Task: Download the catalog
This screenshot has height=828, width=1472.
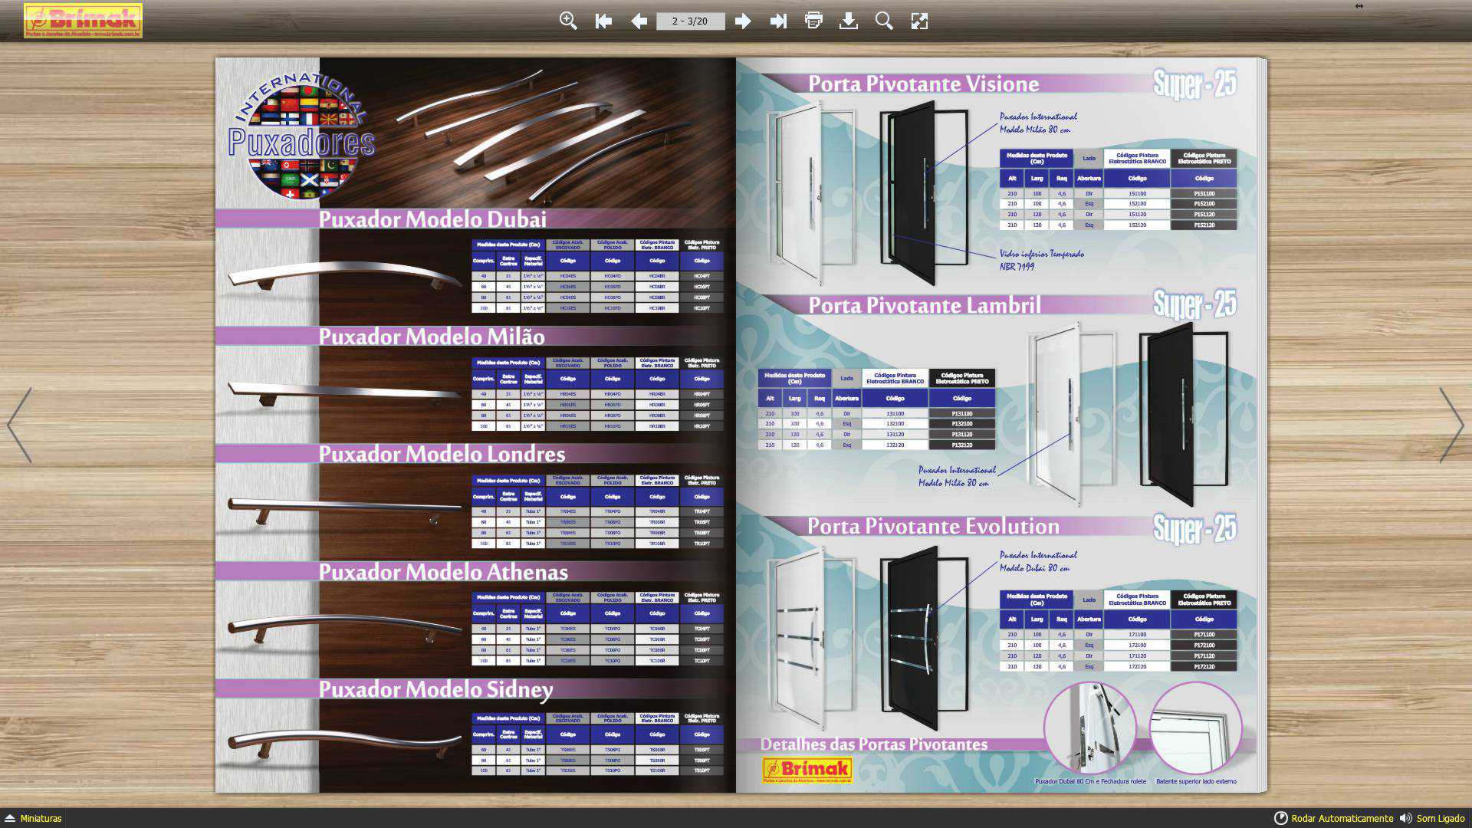Action: tap(848, 21)
